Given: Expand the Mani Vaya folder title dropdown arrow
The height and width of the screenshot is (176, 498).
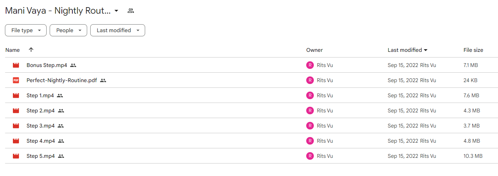Looking at the screenshot, I should coord(116,11).
